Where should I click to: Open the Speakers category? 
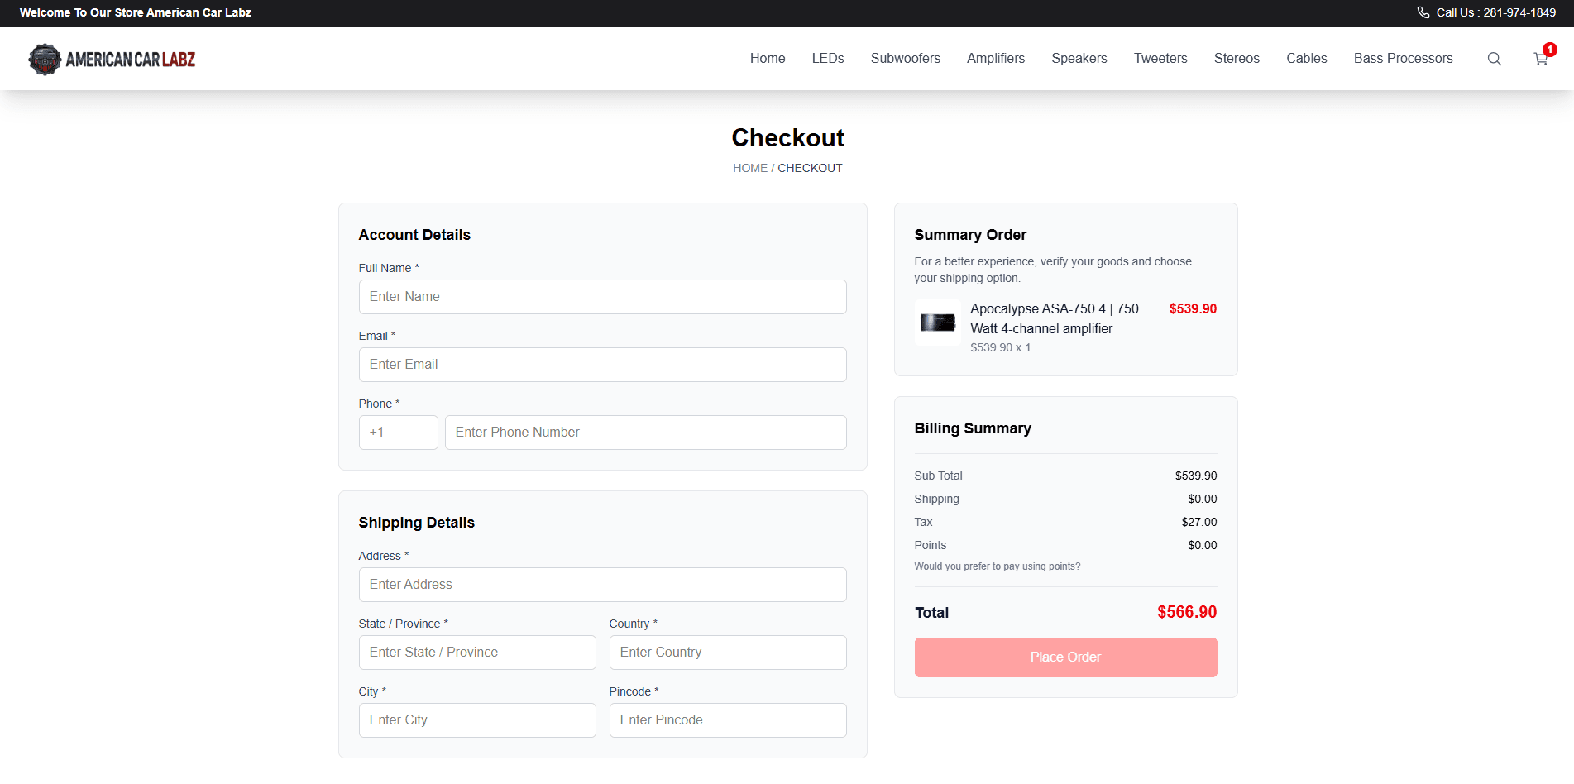[x=1079, y=58]
